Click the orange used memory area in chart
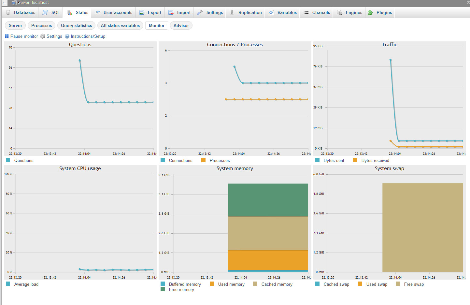Image resolution: width=470 pixels, height=305 pixels. point(268,260)
